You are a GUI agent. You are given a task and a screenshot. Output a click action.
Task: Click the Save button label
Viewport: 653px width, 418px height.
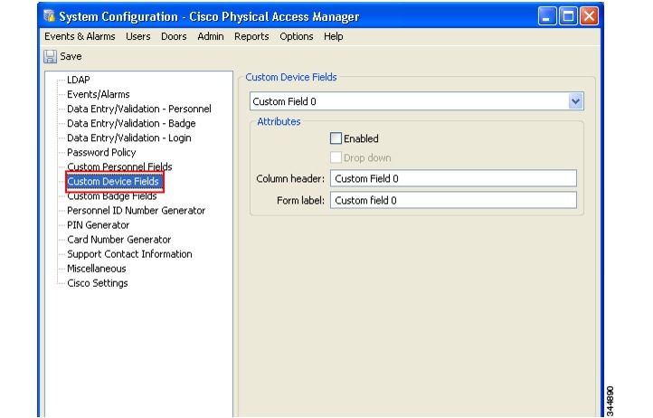click(71, 56)
